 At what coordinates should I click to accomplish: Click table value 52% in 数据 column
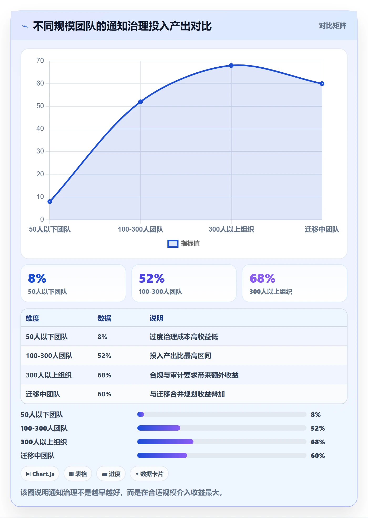coord(104,356)
